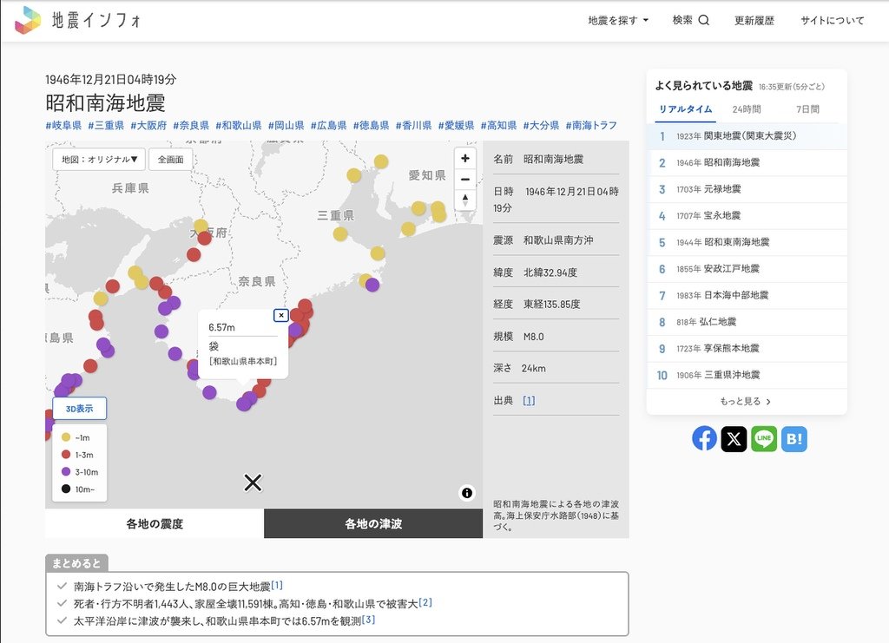This screenshot has width=889, height=643.
Task: Click the #岐阜県 tag
Action: [63, 125]
